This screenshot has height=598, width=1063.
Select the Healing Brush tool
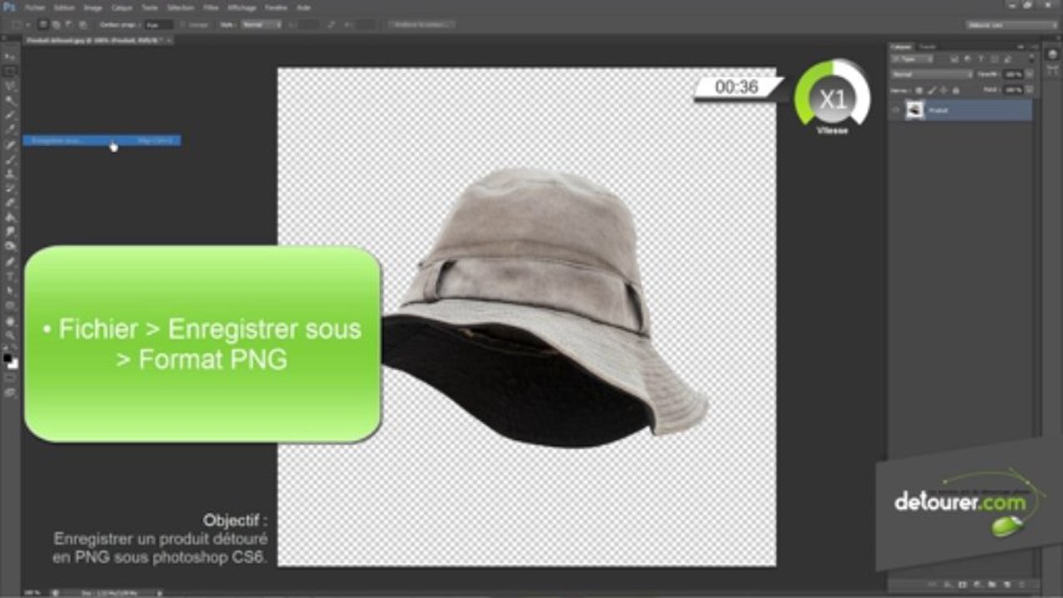click(11, 145)
